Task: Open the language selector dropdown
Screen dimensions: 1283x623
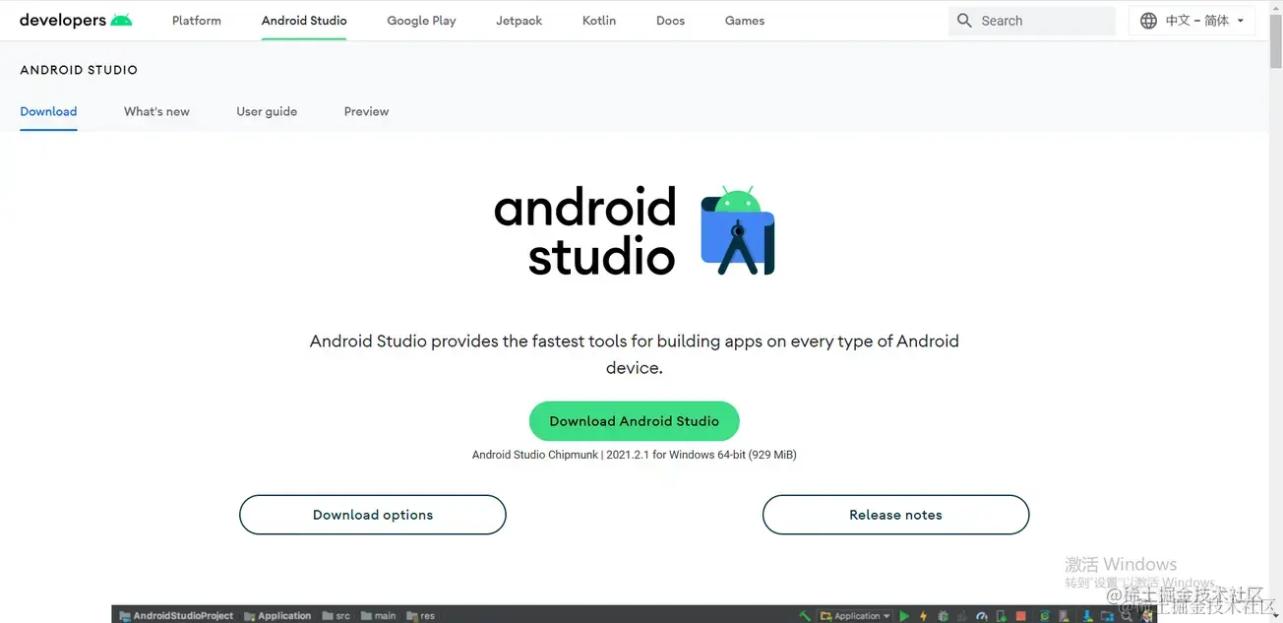Action: 1191,21
